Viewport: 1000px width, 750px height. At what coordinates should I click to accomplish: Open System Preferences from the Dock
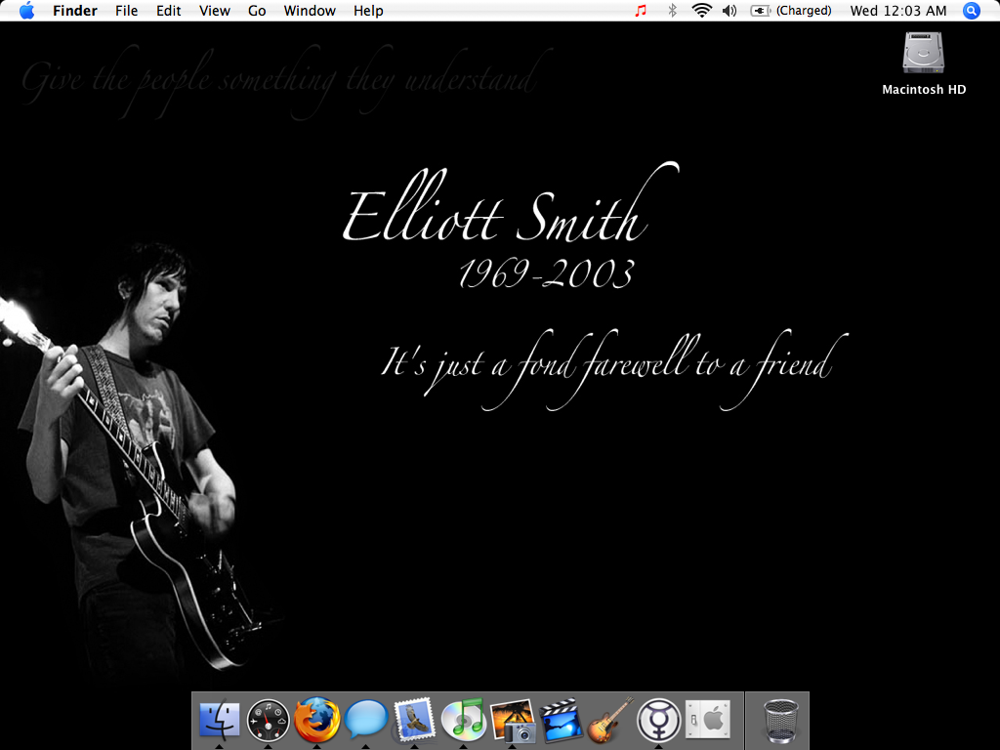point(707,720)
